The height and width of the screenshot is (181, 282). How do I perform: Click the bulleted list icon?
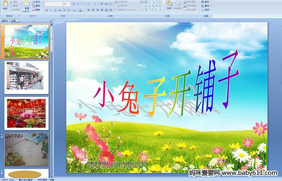pos(89,4)
